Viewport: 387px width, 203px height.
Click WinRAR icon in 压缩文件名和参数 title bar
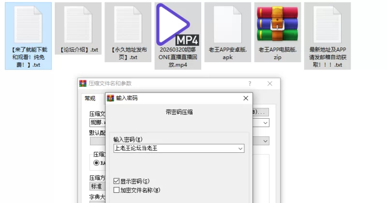[x=83, y=83]
